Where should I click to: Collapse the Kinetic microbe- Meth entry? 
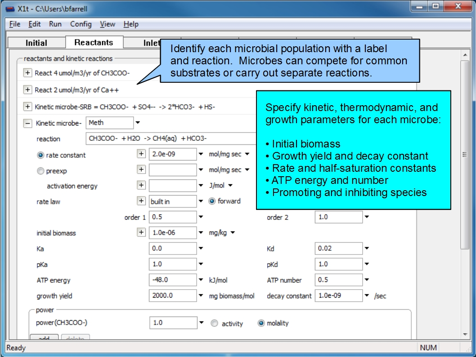tap(27, 123)
